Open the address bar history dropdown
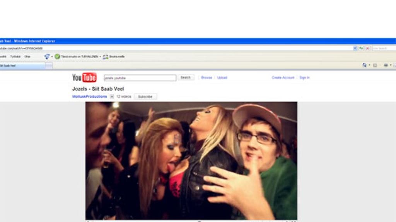396x222 pixels. 355,48
